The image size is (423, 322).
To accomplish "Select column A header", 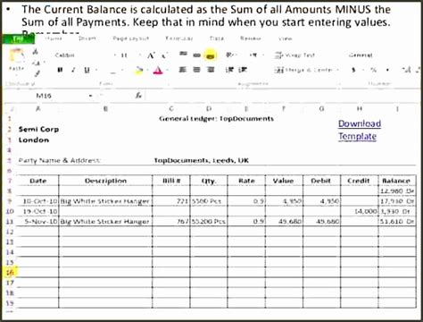I will [38, 109].
